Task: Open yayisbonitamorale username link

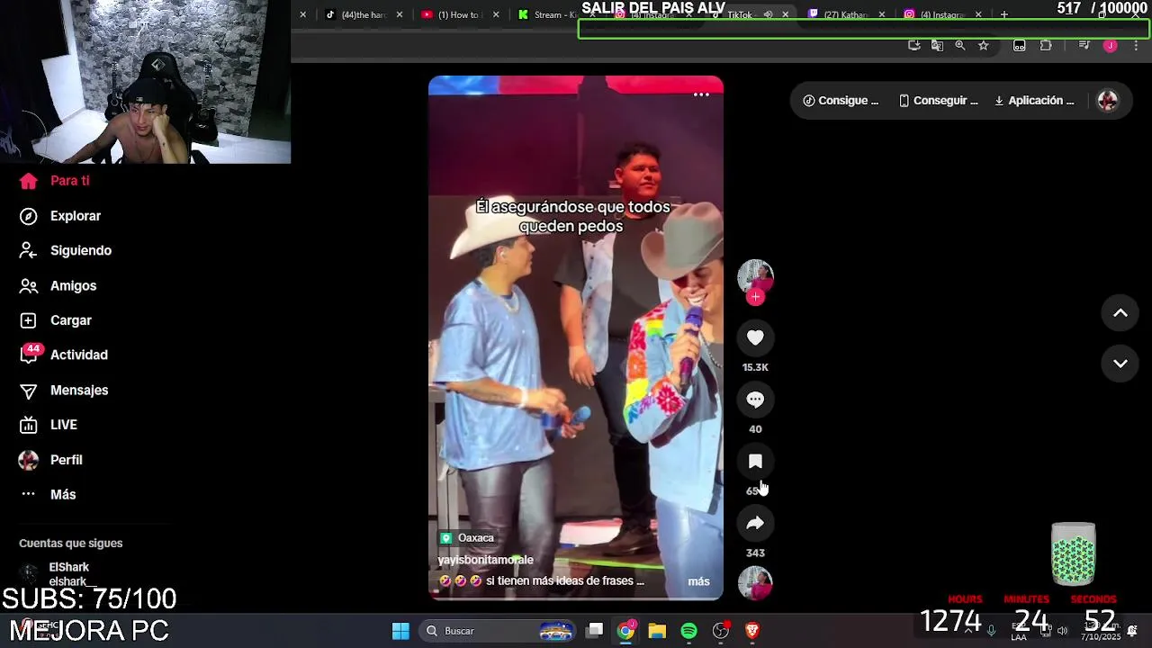Action: coord(485,560)
